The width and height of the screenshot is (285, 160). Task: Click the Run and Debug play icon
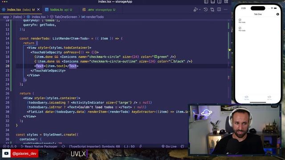click(195, 9)
